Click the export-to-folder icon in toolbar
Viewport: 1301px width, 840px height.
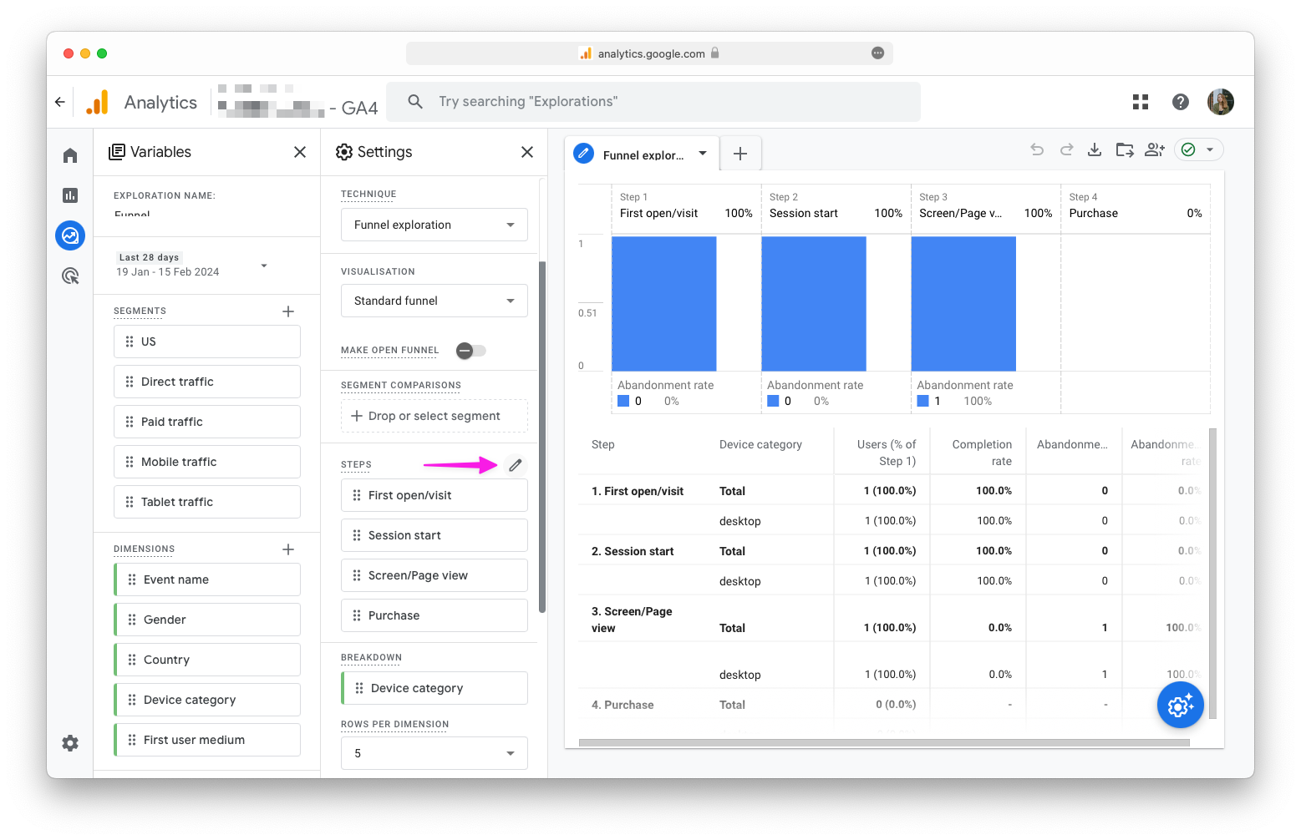[1125, 149]
